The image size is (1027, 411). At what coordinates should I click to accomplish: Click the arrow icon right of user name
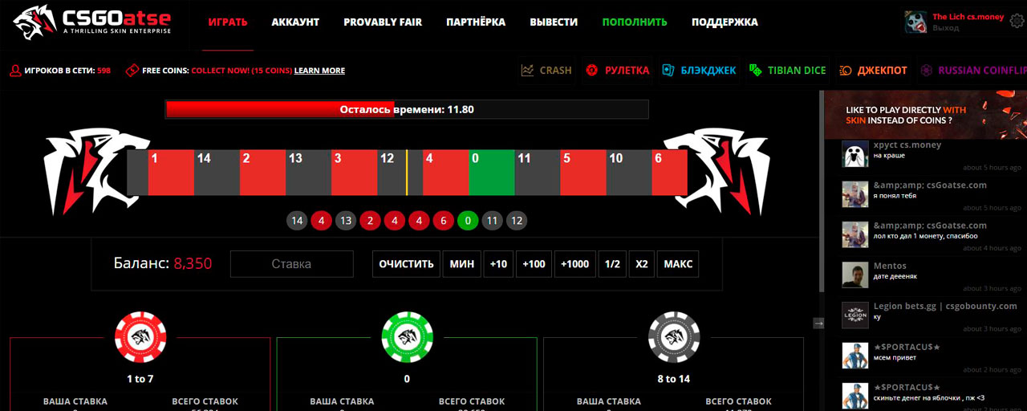(1016, 22)
